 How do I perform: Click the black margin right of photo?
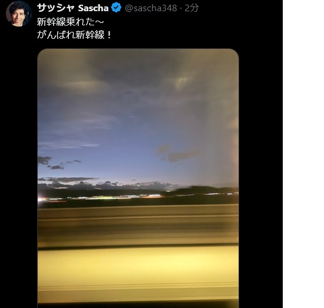pyautogui.click(x=261, y=178)
